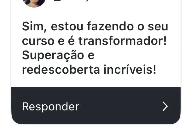Viewport: 191px width, 136px height.
Task: Tap the line "Sim, estou fazendo o seu"
Action: tap(95, 27)
